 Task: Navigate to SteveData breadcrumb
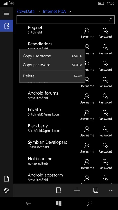click(x=25, y=12)
